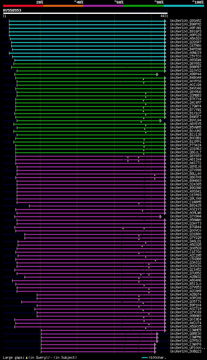Screen dimensions: 207x360
Task: Select hit UniRef100_Q9XEJ6
Action: tap(186, 167)
